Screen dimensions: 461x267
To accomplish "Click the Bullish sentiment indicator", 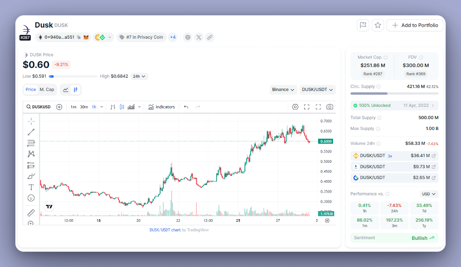I will [423, 238].
